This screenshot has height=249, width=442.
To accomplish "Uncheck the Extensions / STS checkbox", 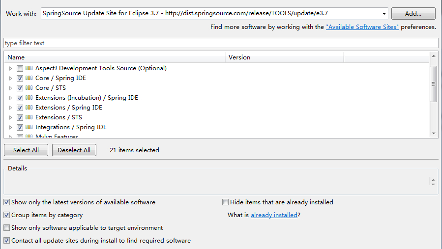I will (20, 118).
